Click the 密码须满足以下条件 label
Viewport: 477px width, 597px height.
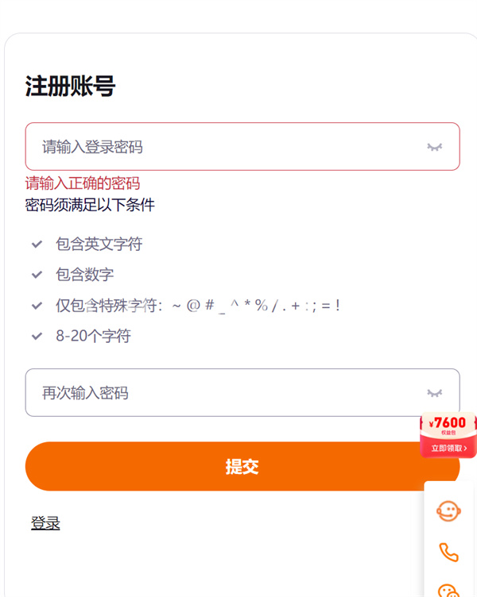(90, 205)
